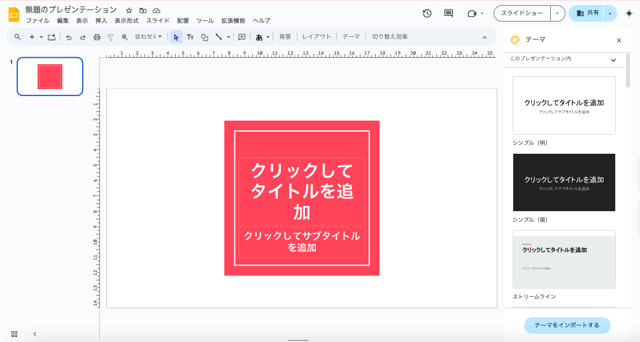Add a new slide with plus icon
The image size is (640, 342).
[32, 37]
